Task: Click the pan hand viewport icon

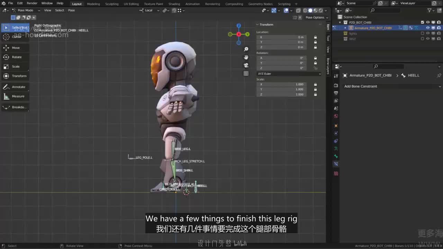Action: [246, 57]
